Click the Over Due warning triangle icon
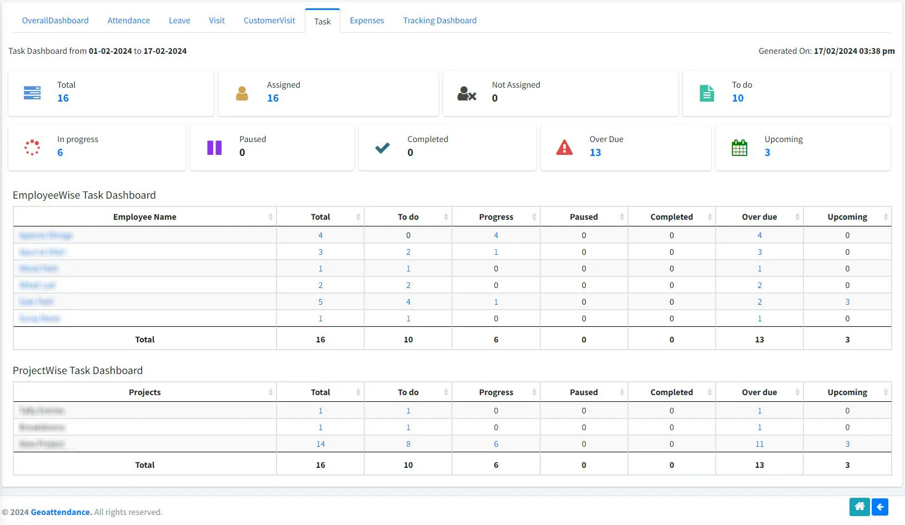 [x=564, y=147]
